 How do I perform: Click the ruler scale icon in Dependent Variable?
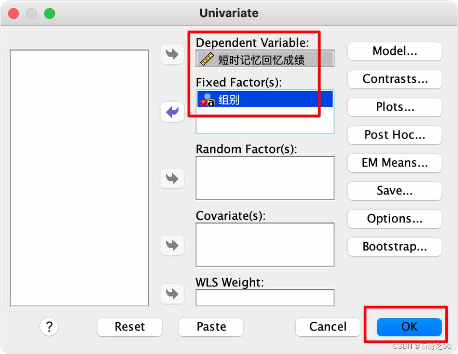pos(207,59)
